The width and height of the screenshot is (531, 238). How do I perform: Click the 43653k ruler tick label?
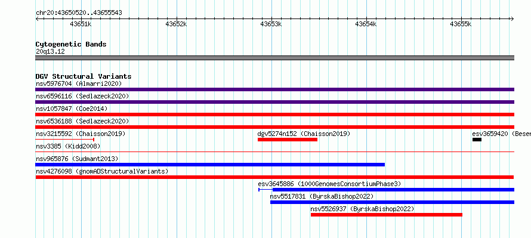271,24
